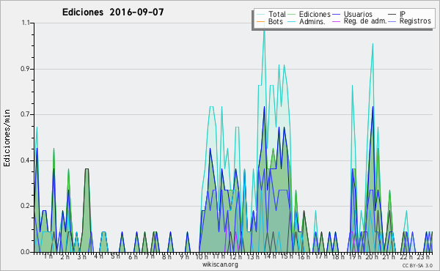The image size is (440, 271).
Task: Click the 'CC BY-SA 3.0' license text
Action: 417,265
